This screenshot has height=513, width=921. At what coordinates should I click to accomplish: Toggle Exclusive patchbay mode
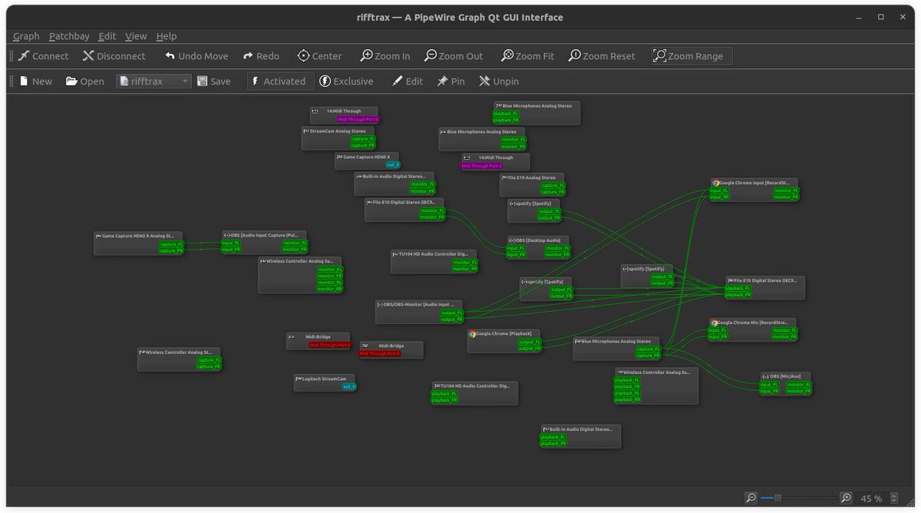coord(346,81)
